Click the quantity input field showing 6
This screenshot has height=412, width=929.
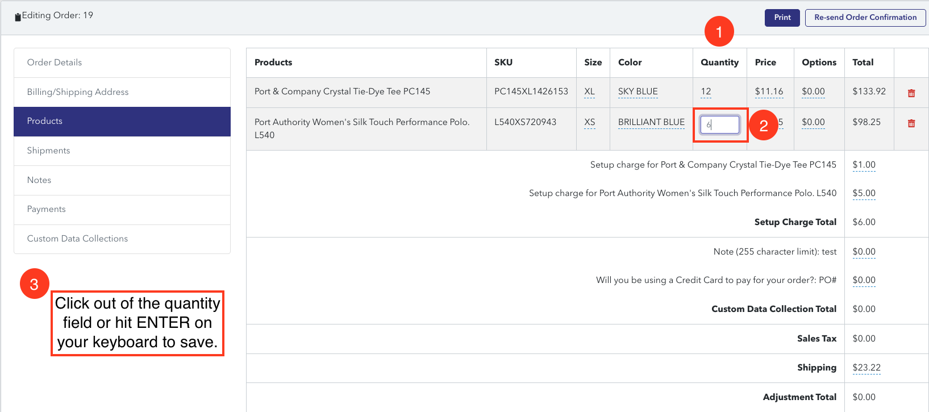coord(720,124)
